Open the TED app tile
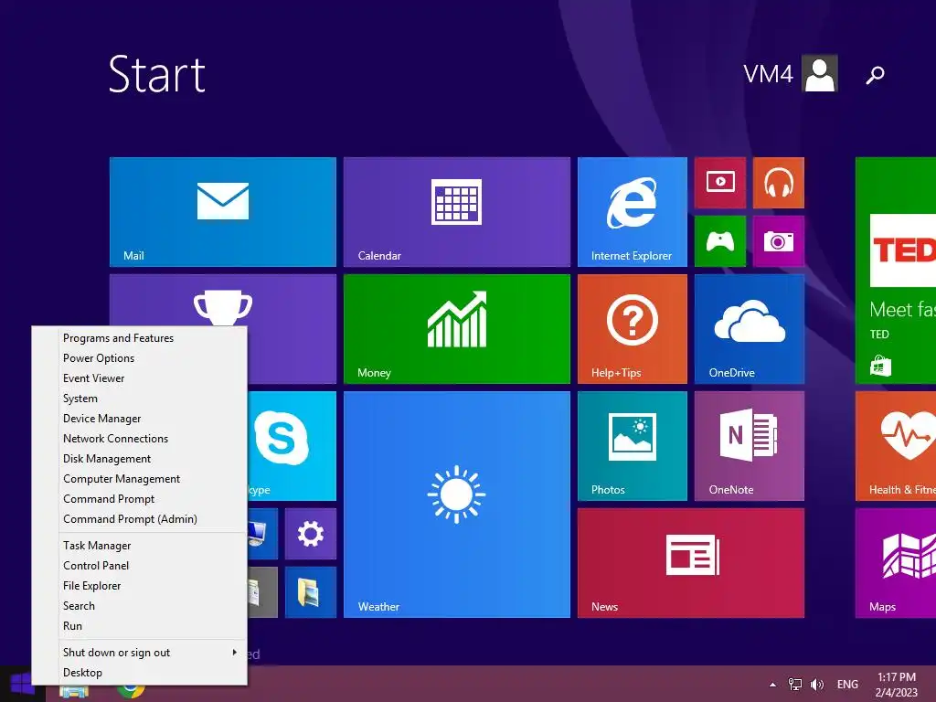936x702 pixels. (896, 271)
